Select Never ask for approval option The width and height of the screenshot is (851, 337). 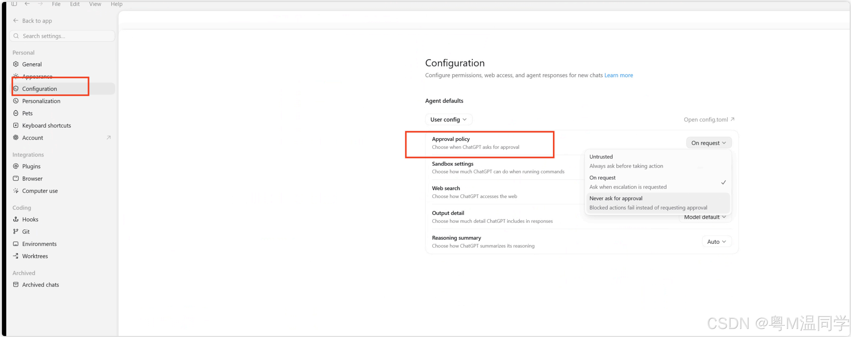point(658,203)
